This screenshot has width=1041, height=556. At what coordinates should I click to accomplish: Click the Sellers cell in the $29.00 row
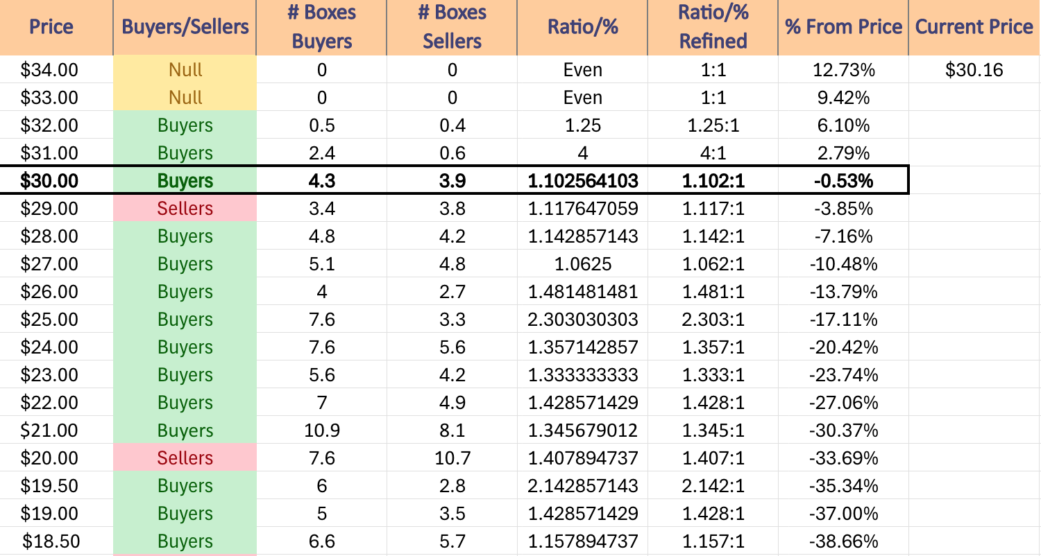coord(185,208)
